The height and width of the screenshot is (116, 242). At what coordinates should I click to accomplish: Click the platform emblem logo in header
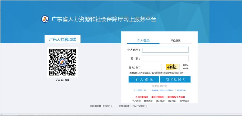click(x=45, y=19)
